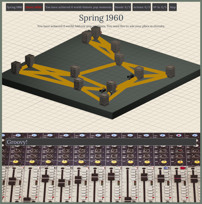The image size is (202, 204).
Task: Select the spotlight near the lower-center guitar building
Action: pos(103,90)
